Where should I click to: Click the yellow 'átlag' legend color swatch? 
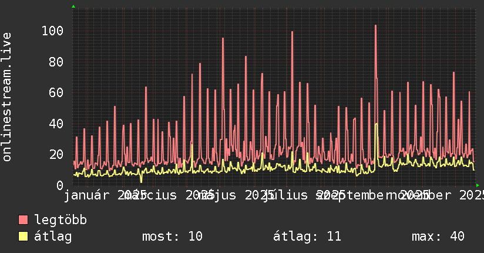click(23, 237)
